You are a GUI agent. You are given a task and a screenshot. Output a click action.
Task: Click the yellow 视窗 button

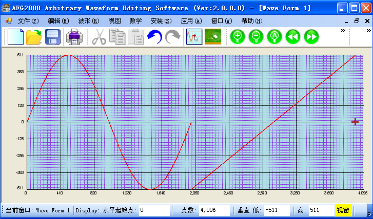tap(343, 210)
